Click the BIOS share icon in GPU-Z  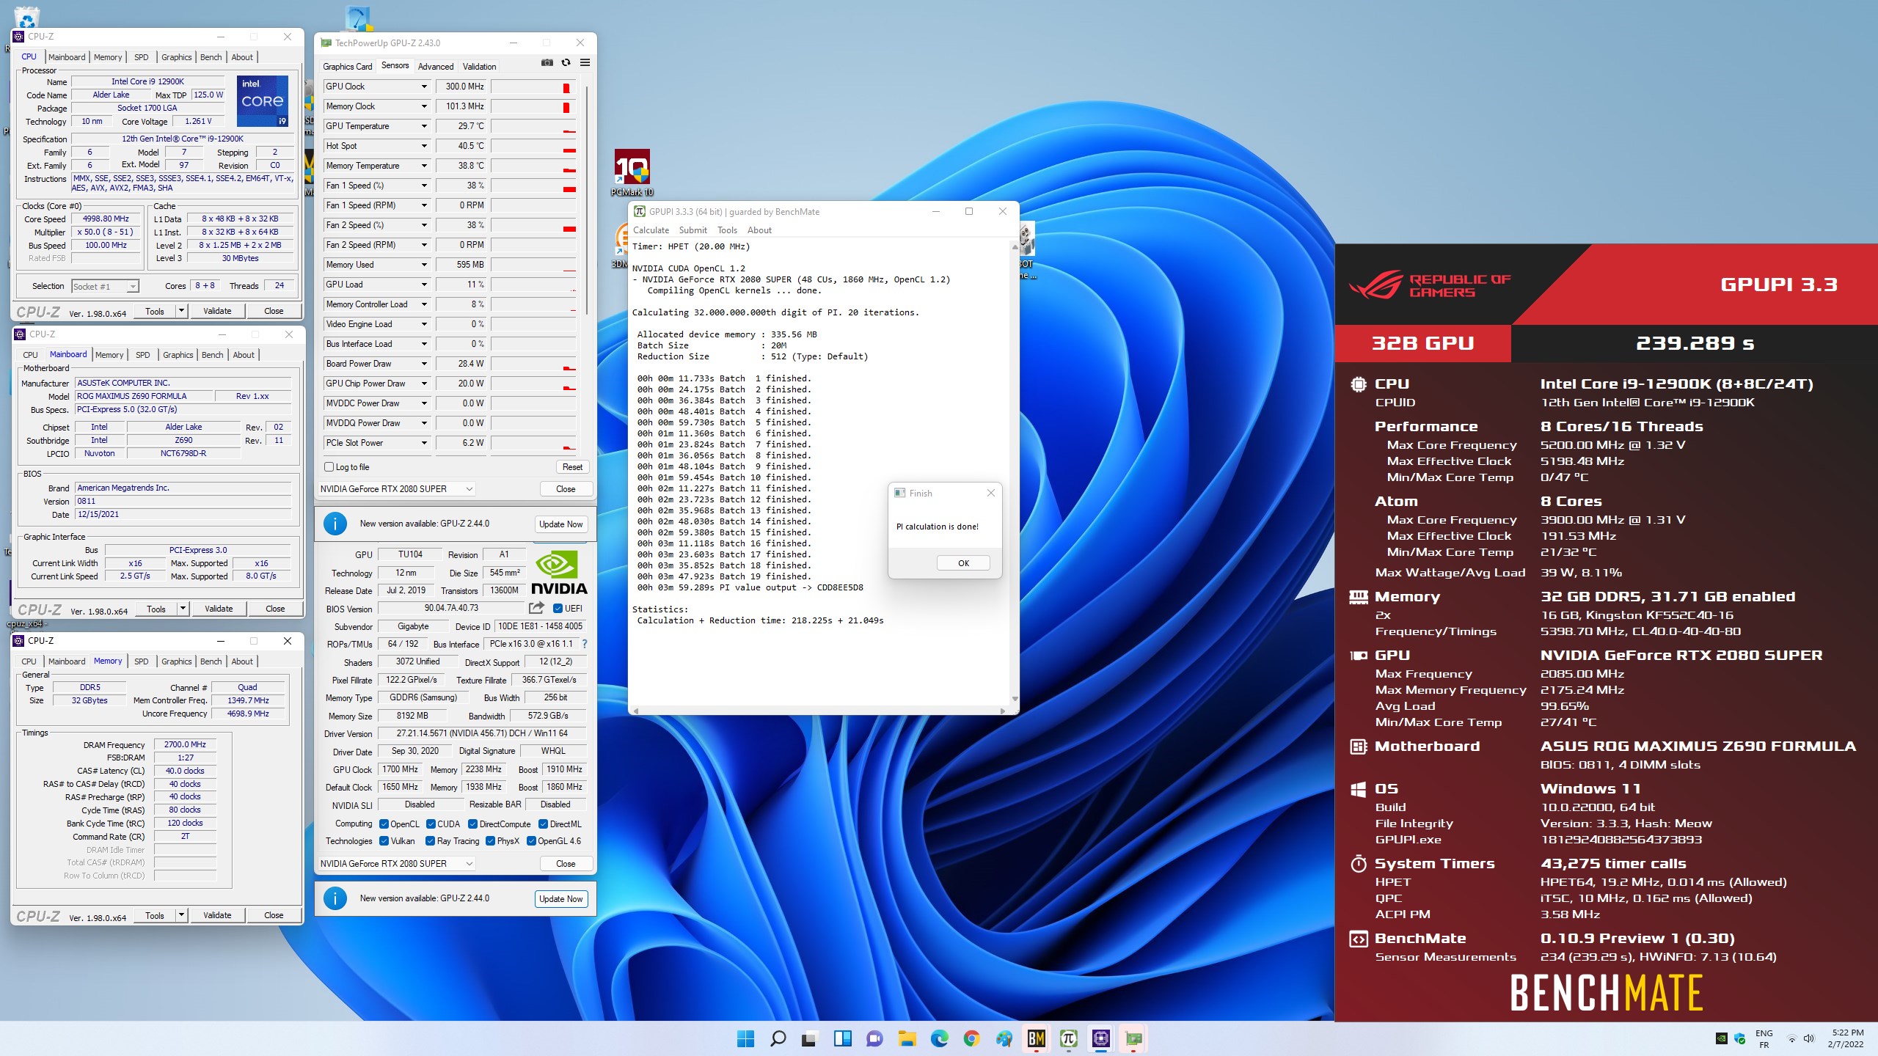point(536,608)
